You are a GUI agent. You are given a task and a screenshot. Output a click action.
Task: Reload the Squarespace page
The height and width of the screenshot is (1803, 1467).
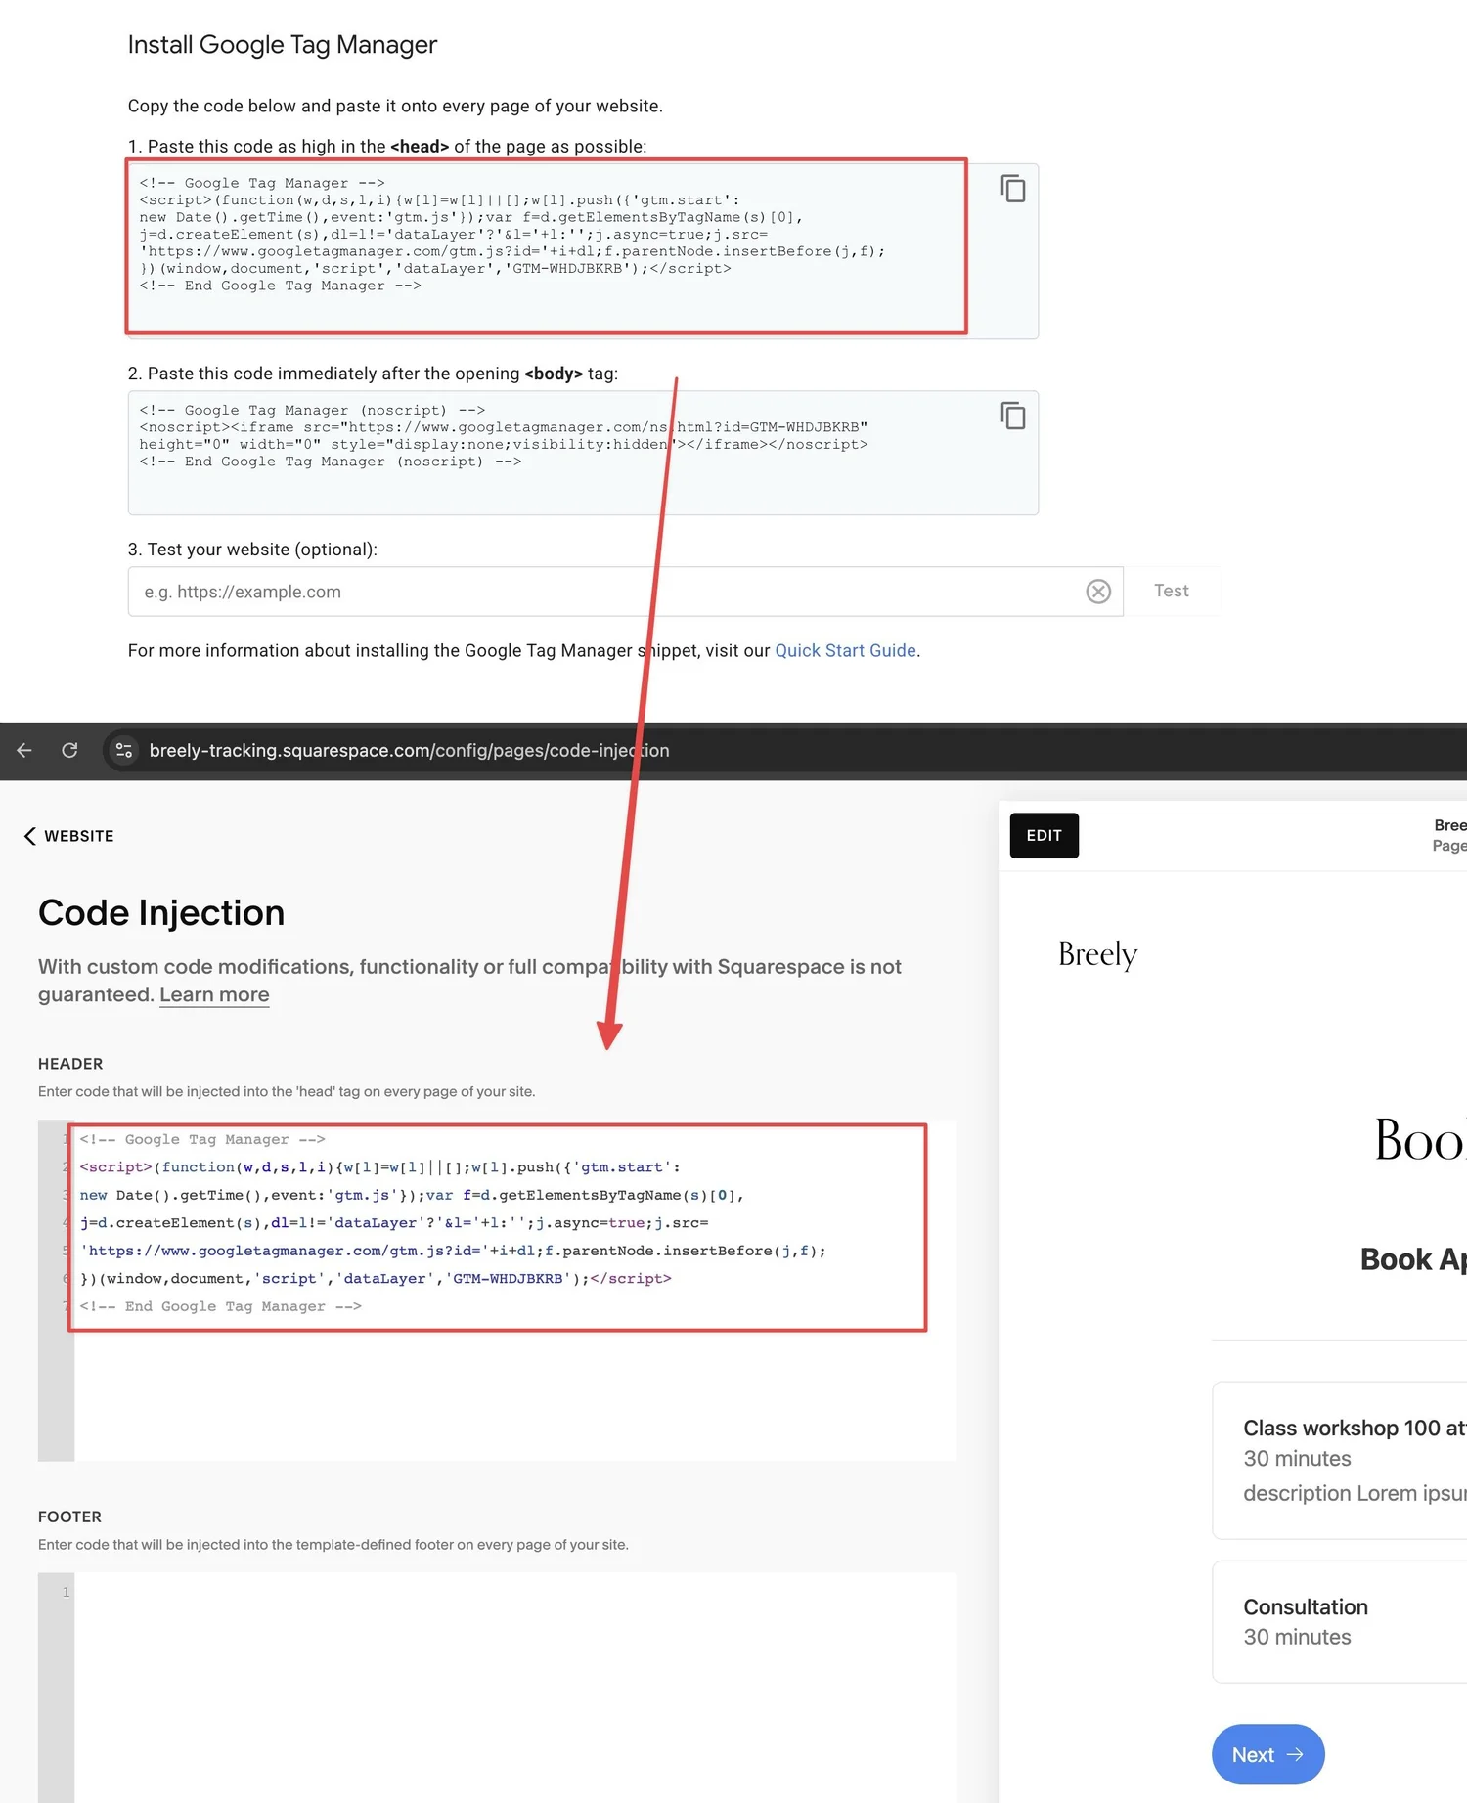(69, 750)
